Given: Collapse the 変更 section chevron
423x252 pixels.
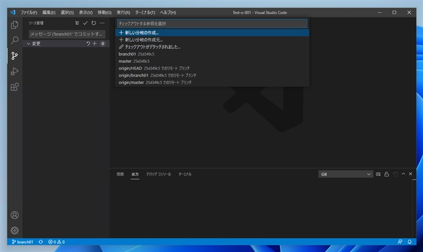Looking at the screenshot, I should [x=29, y=44].
